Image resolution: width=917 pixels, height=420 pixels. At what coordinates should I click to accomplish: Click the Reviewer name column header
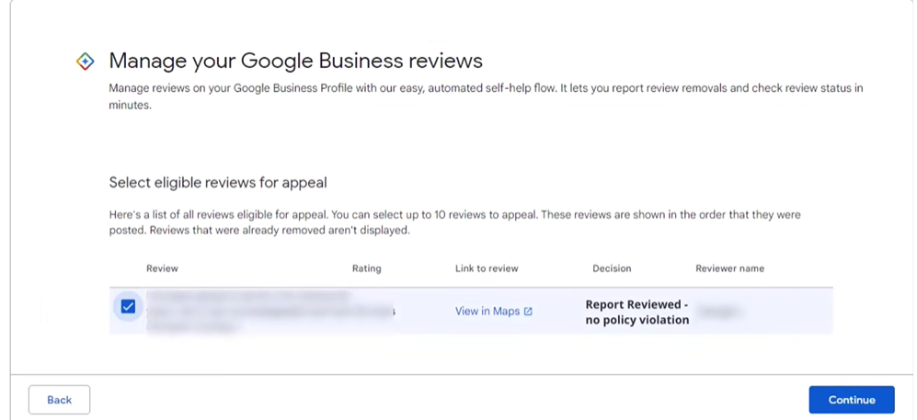coord(729,268)
